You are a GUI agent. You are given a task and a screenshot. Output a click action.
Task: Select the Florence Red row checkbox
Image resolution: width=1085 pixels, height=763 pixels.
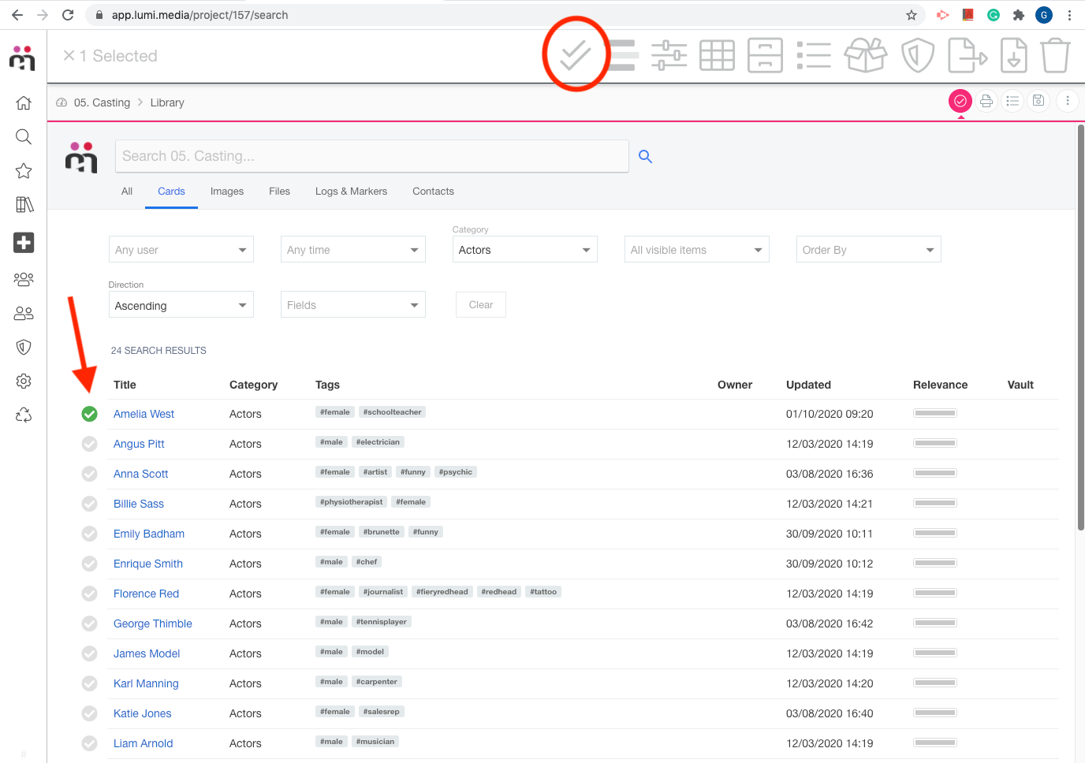click(90, 594)
